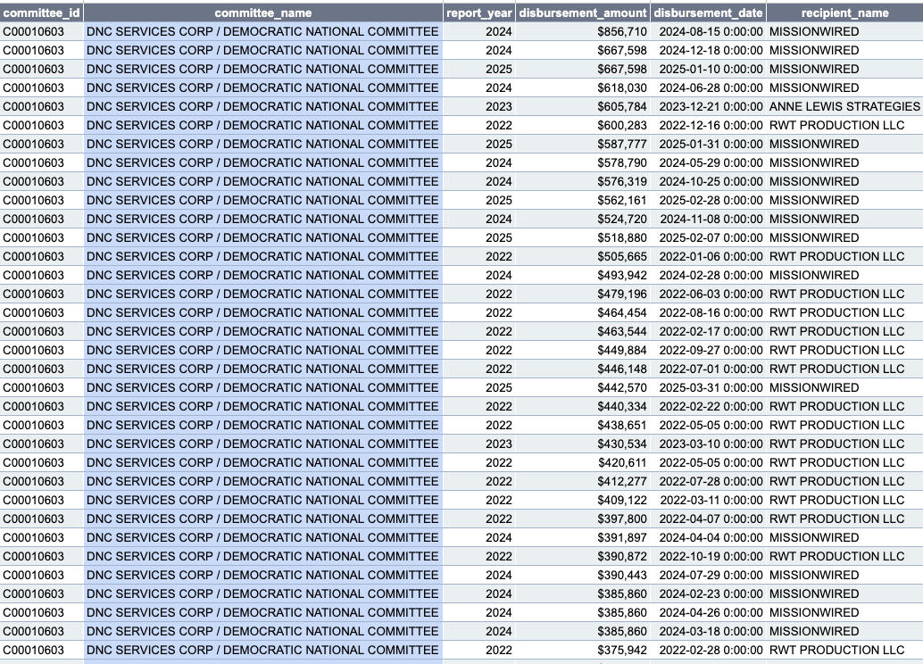Screen dimensions: 923x664
Task: Click the disbursement_date column header
Action: [x=708, y=12]
